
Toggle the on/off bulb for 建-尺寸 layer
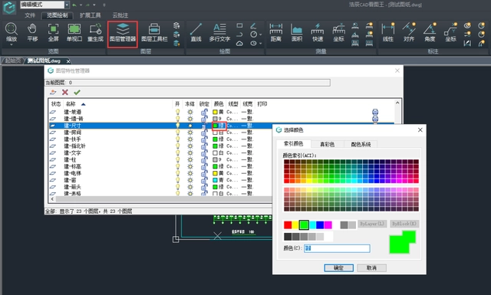click(177, 126)
